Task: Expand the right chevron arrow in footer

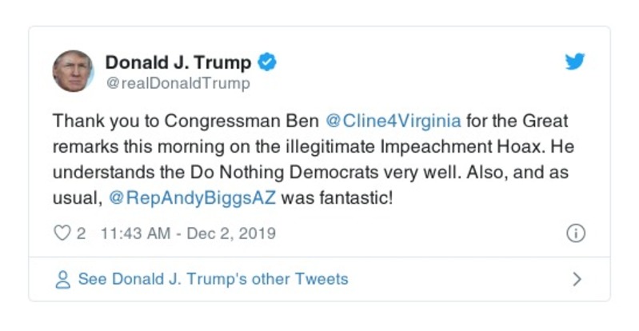Action: click(577, 279)
